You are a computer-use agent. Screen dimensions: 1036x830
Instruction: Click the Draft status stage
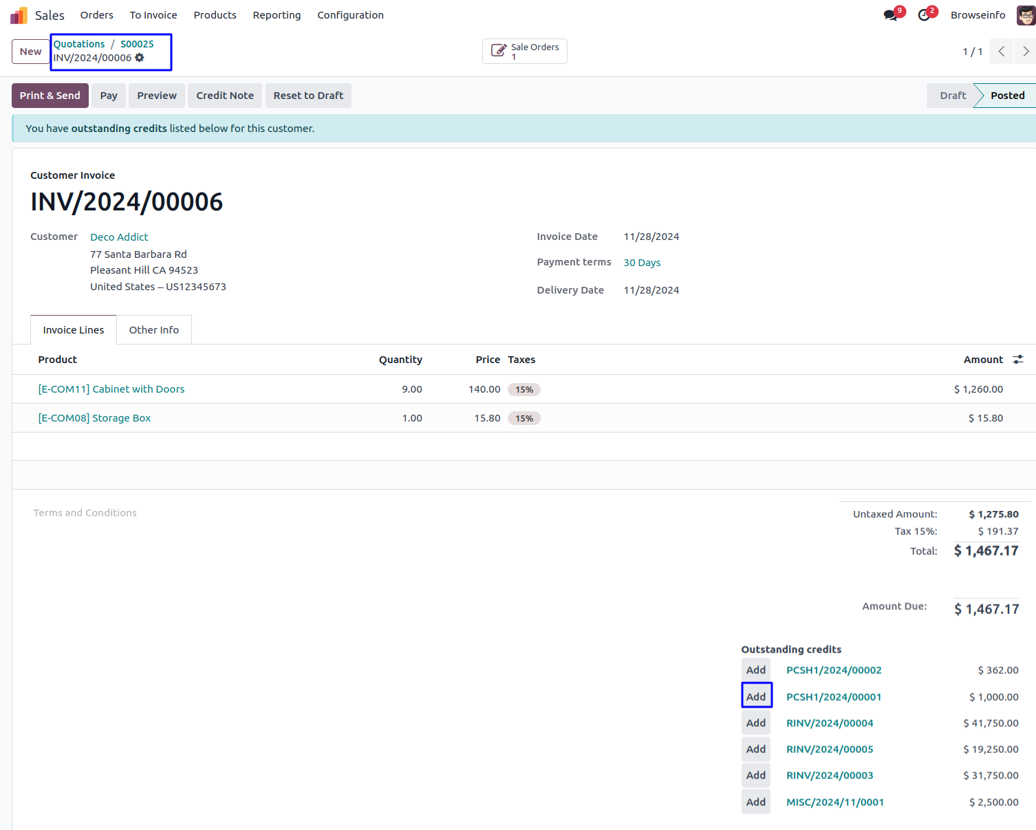pyautogui.click(x=952, y=96)
